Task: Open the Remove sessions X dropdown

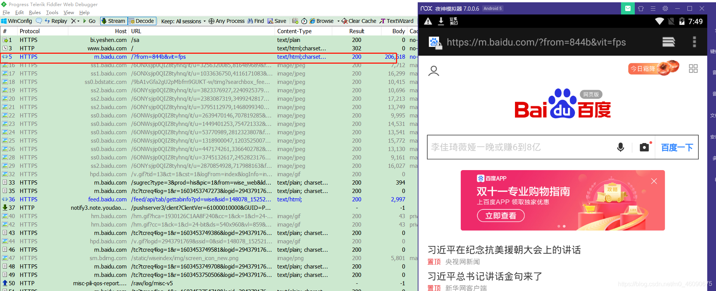Action: [75, 21]
